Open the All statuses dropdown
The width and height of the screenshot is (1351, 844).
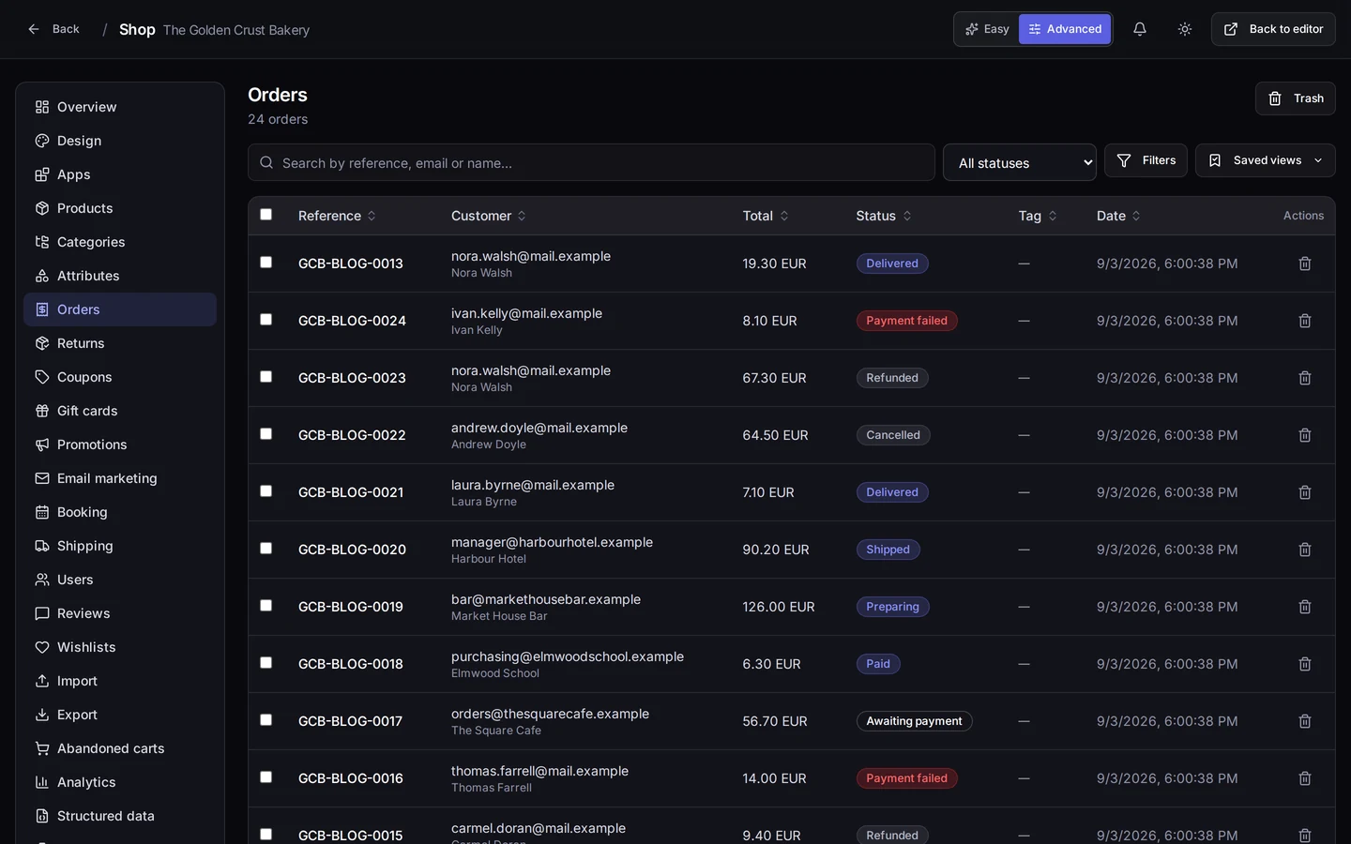point(1020,162)
